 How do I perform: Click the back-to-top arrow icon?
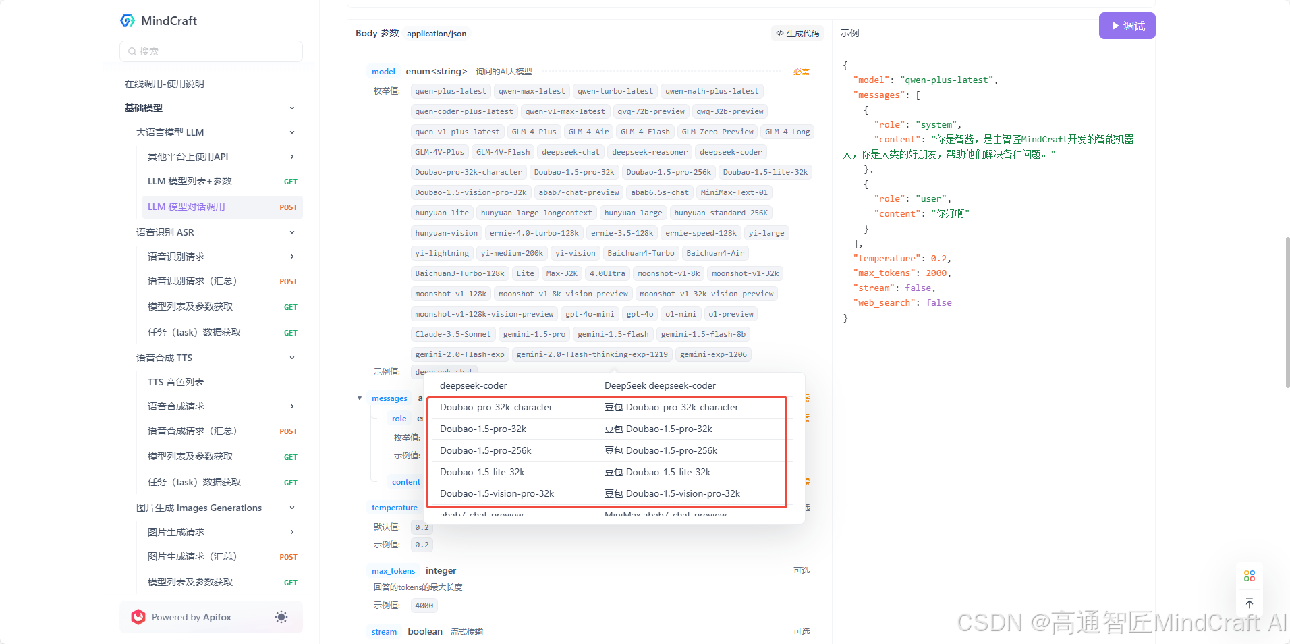tap(1250, 603)
